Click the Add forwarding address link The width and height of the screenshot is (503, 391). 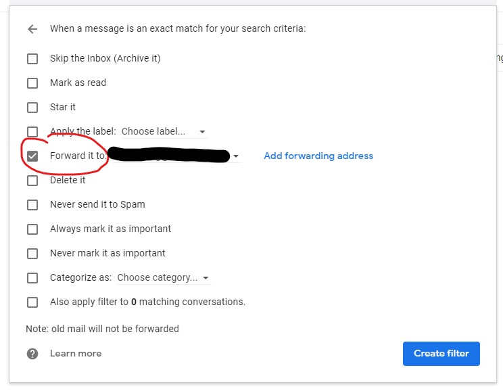(x=318, y=156)
